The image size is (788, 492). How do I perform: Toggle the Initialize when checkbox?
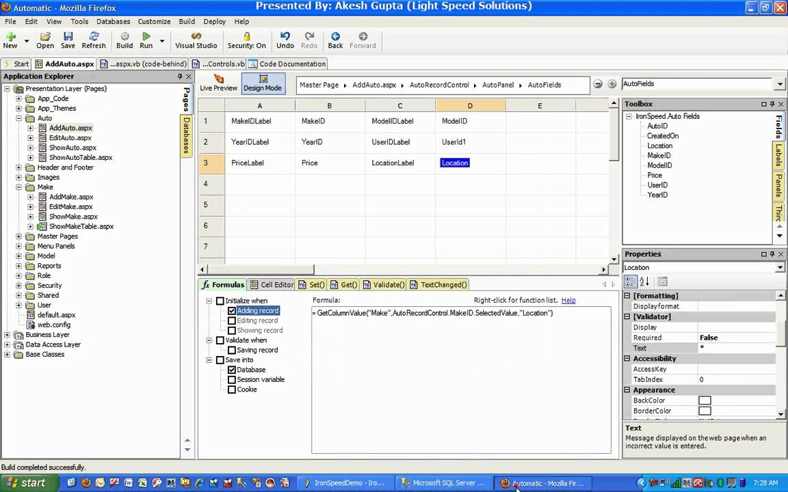click(x=220, y=301)
